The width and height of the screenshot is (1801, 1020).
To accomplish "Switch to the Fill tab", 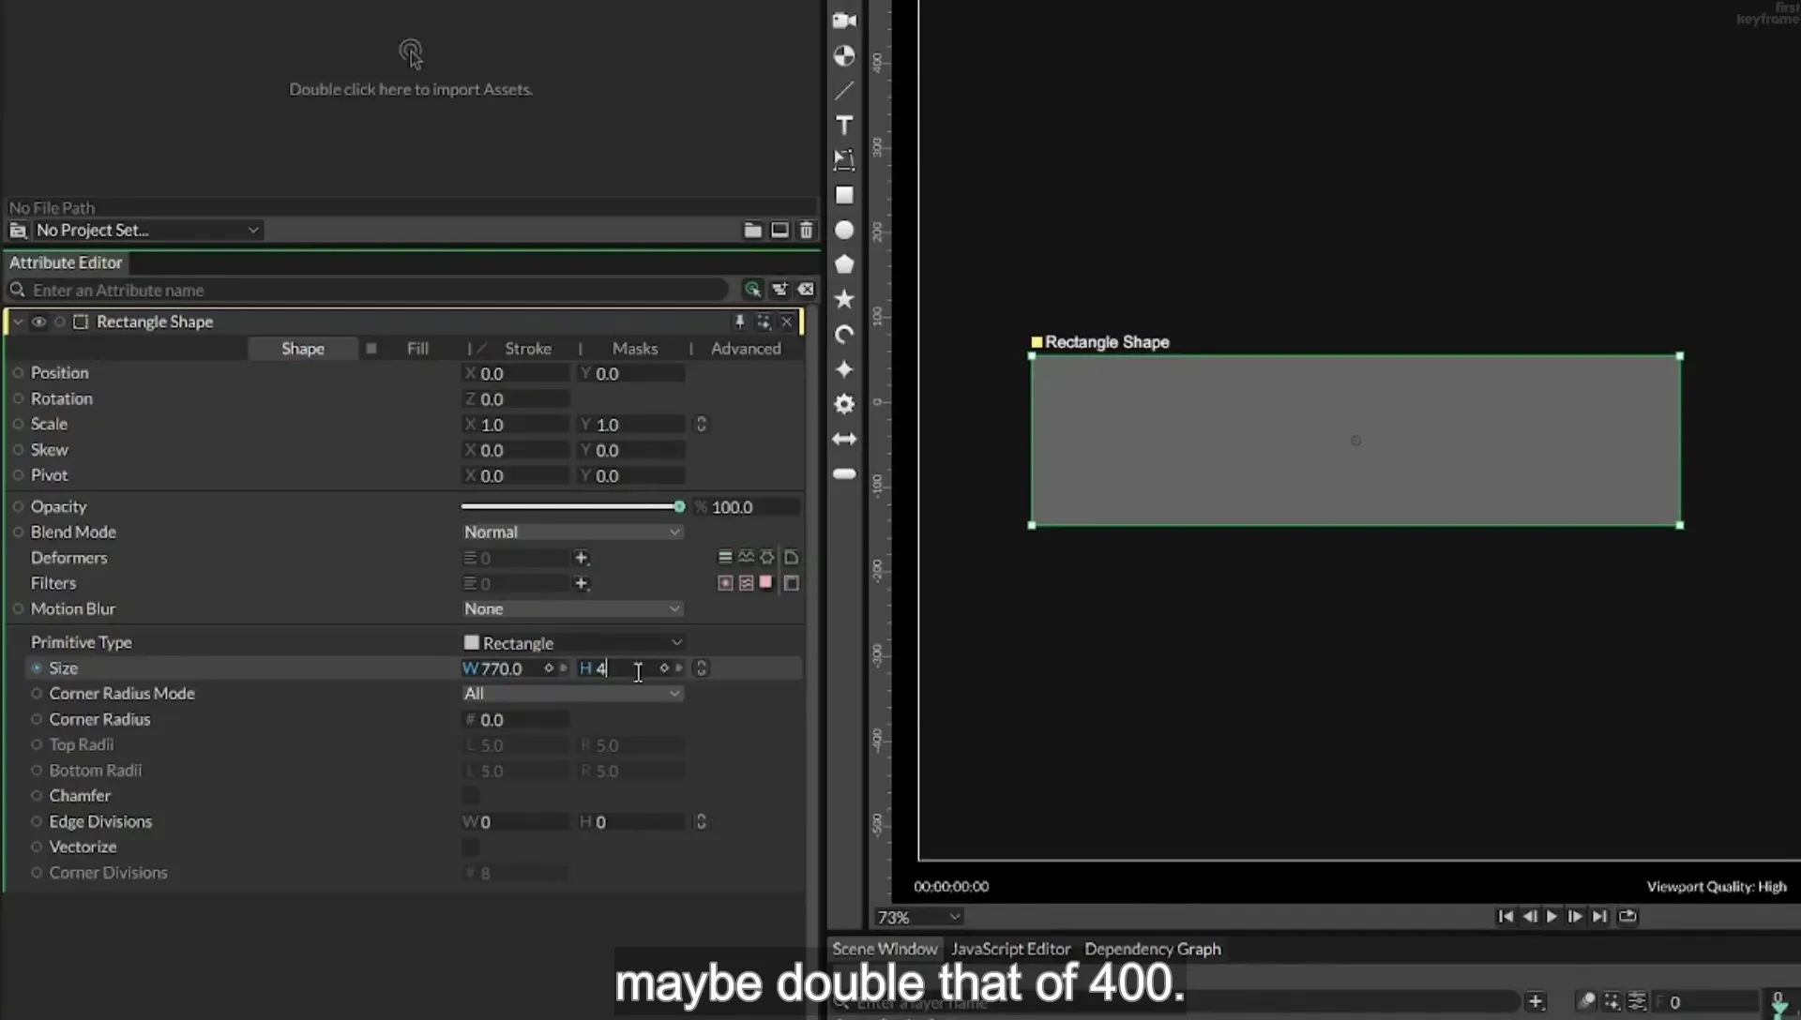I will [417, 348].
